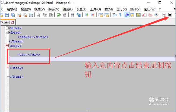The height and width of the screenshot is (112, 176).
Task: Toggle the Word Wrap toolbar button
Action: click(114, 15)
